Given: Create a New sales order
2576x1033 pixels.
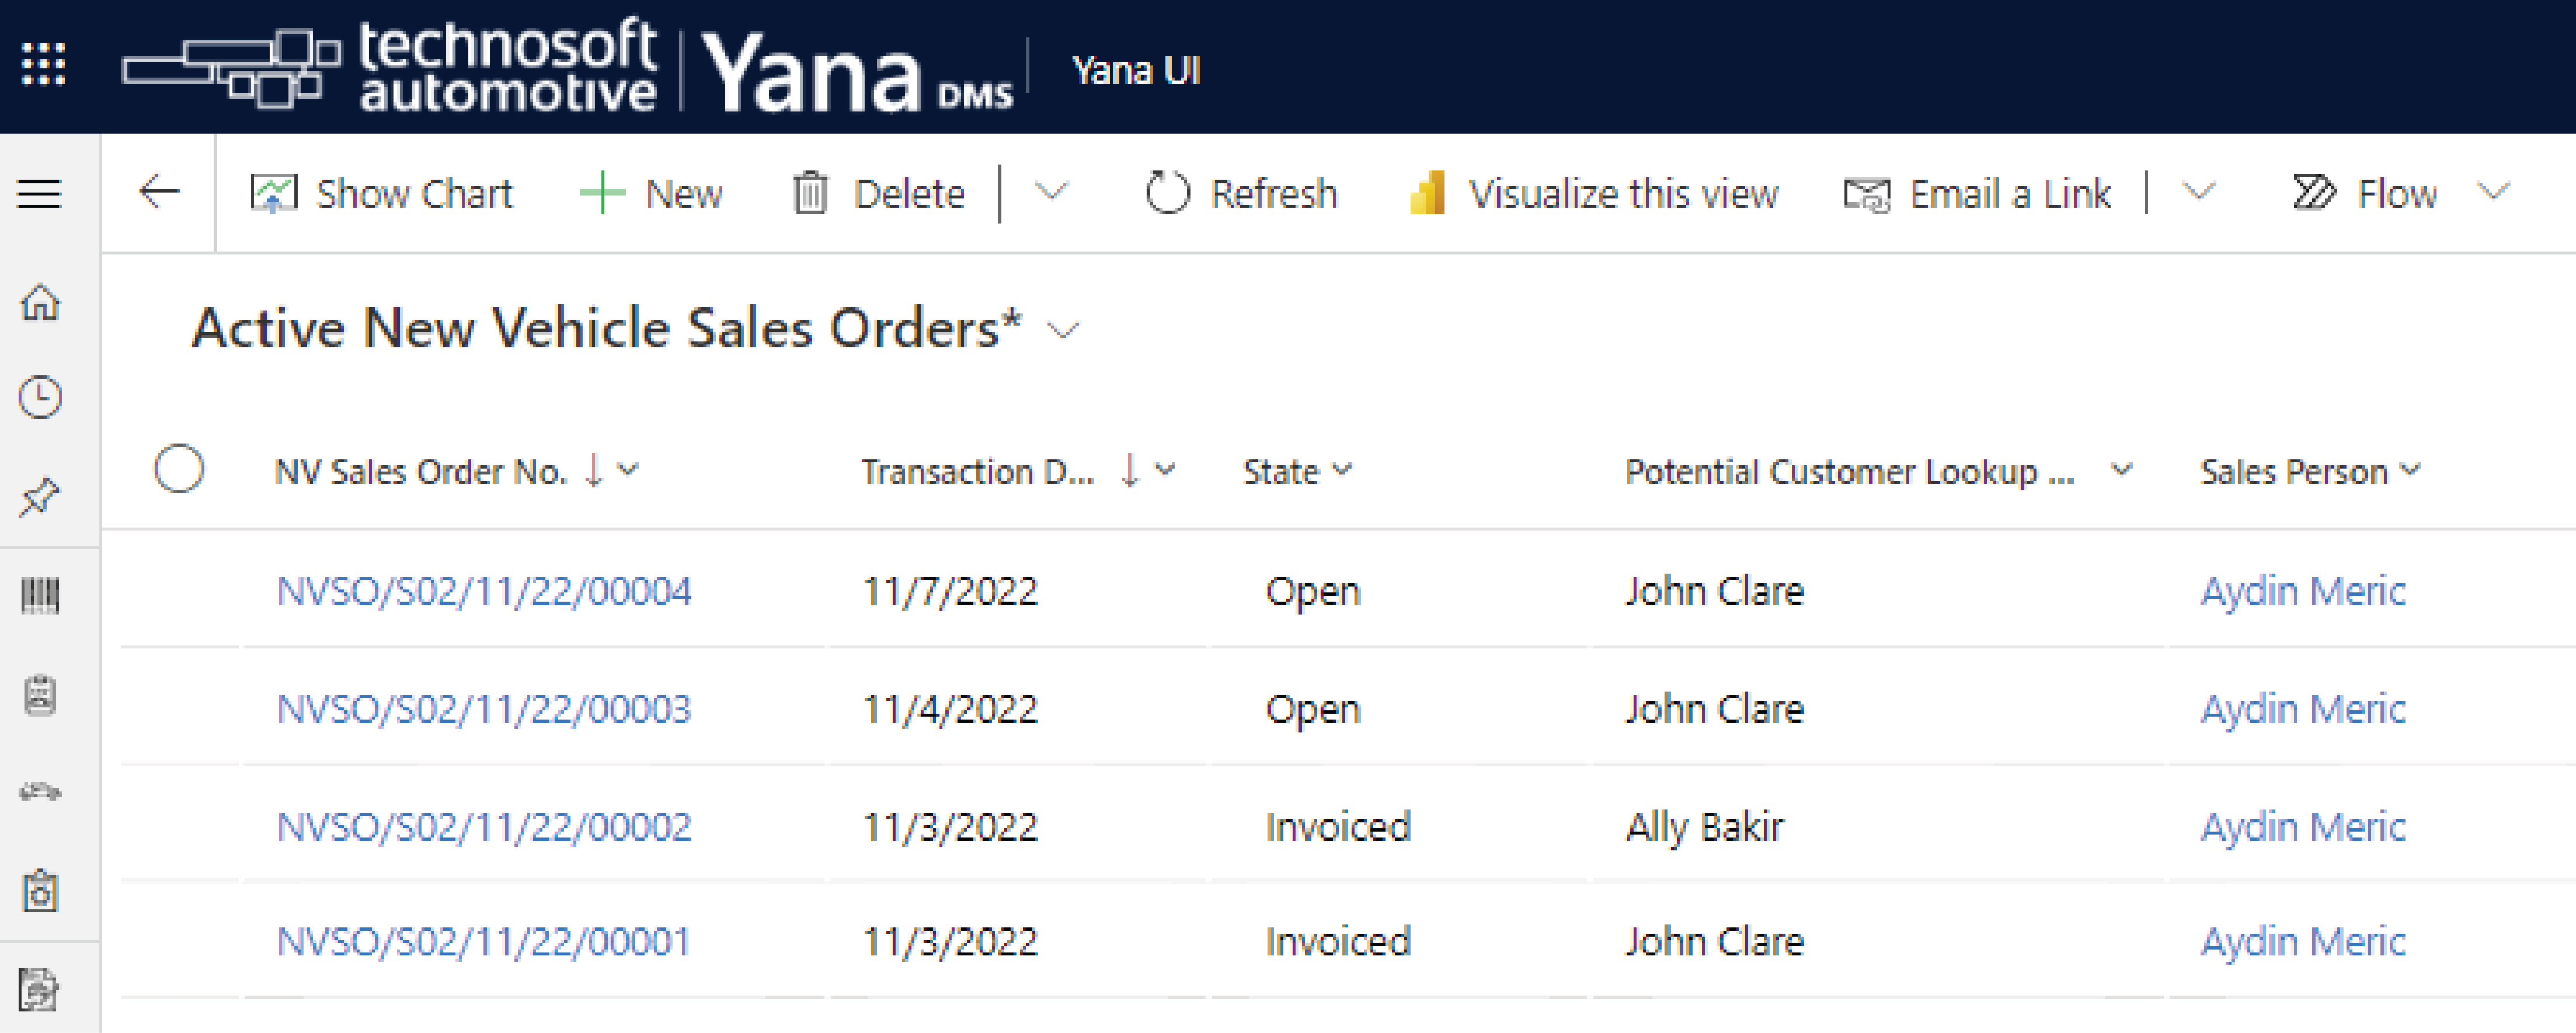Looking at the screenshot, I should [651, 193].
